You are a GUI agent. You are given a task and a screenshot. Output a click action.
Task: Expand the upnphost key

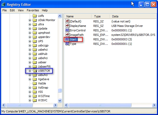pyautogui.click(x=30, y=33)
